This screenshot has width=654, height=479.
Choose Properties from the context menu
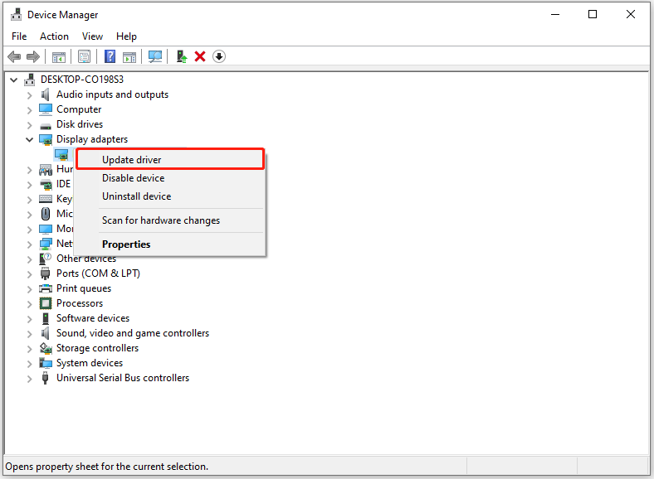click(x=170, y=244)
